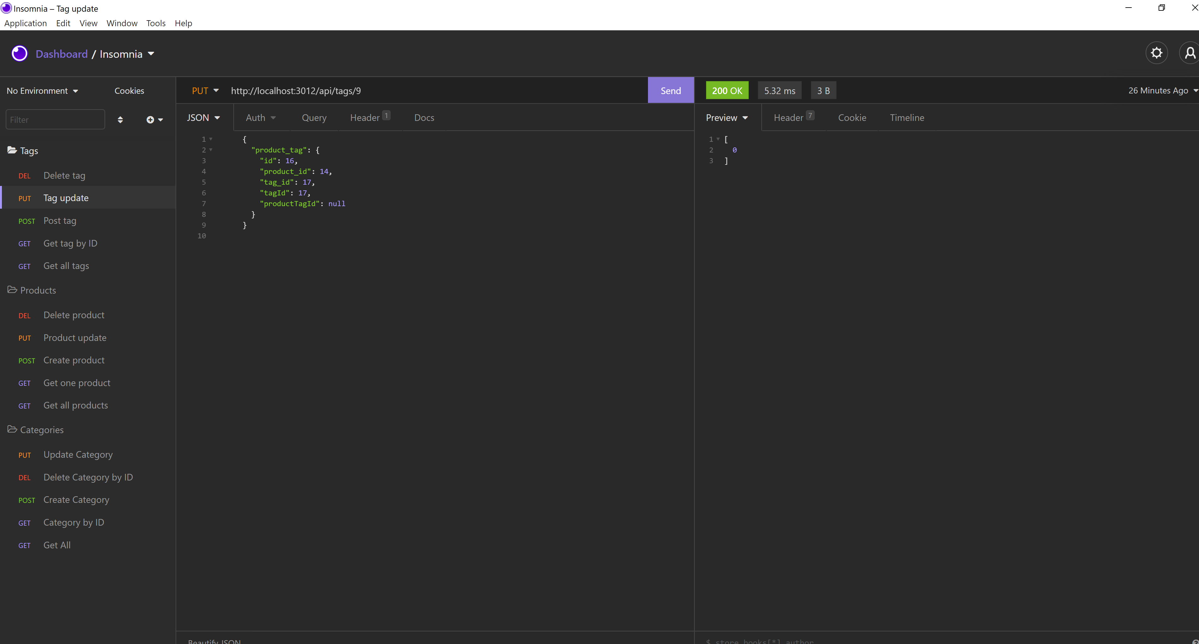Expand the No Environment dropdown

[42, 91]
